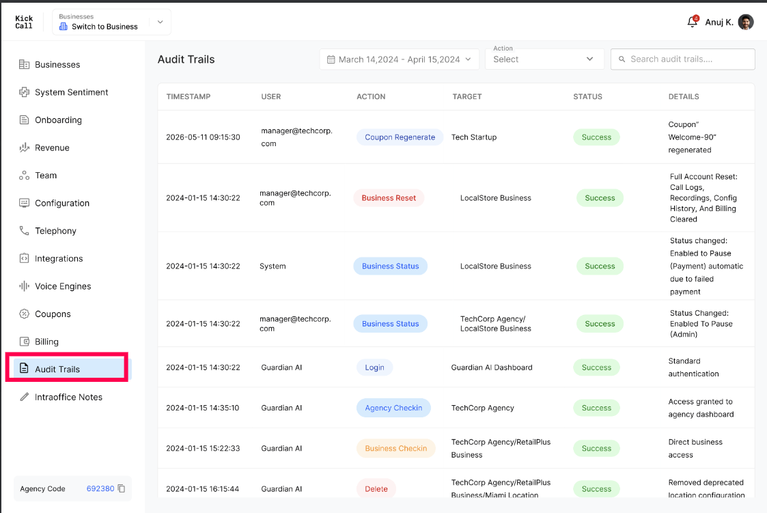
Task: Click the 692380 agency code link
Action: coord(100,488)
